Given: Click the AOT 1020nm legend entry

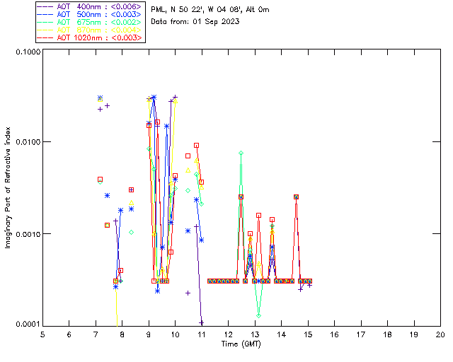Looking at the screenshot, I should point(89,37).
